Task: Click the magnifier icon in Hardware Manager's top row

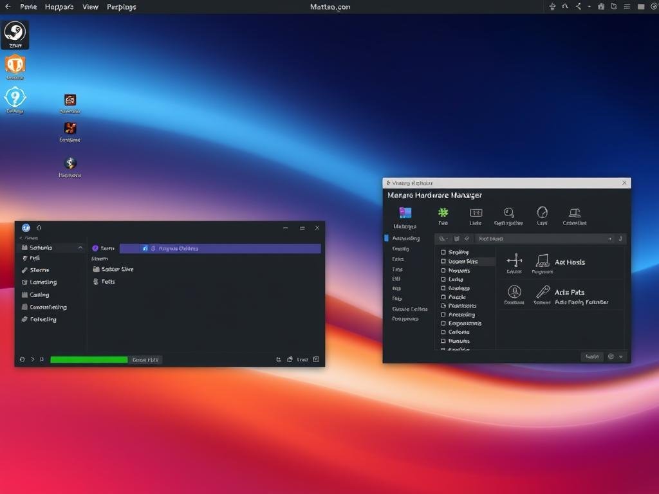Action: [509, 212]
